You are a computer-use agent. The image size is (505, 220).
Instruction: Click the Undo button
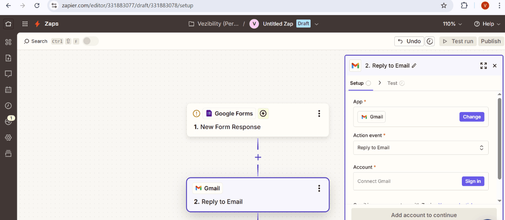408,41
